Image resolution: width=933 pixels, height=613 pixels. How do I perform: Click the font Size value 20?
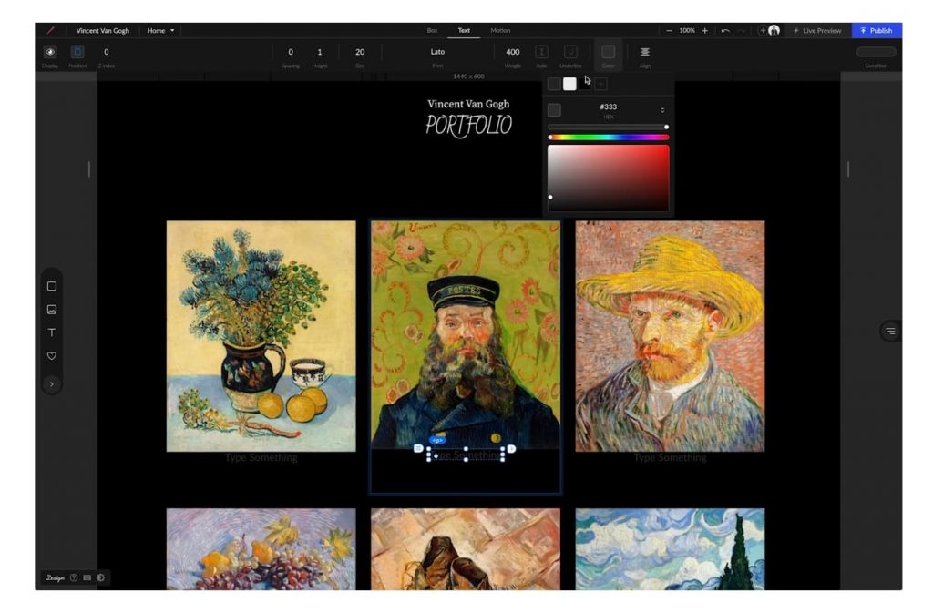pyautogui.click(x=360, y=52)
